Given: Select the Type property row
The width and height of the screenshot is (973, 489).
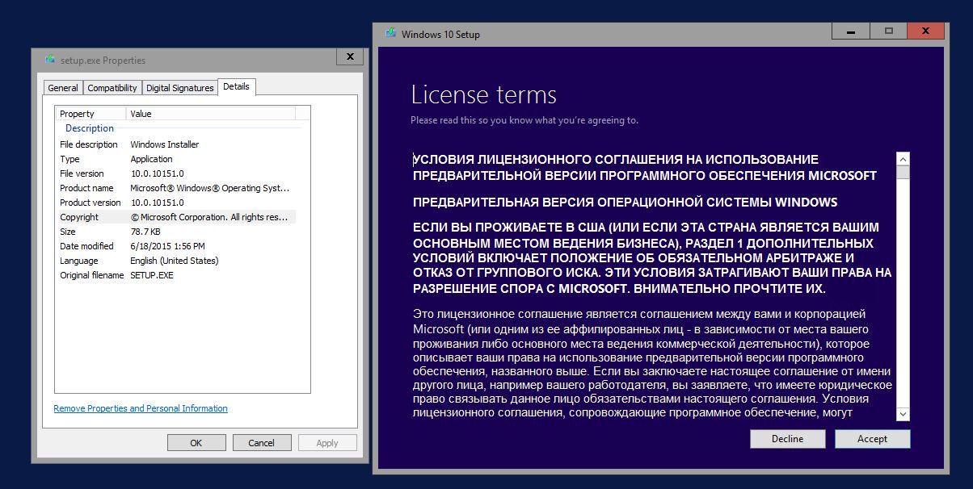Looking at the screenshot, I should (177, 159).
